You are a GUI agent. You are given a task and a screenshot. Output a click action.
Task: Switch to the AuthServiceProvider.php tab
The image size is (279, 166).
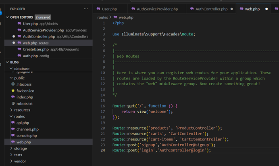point(157,9)
